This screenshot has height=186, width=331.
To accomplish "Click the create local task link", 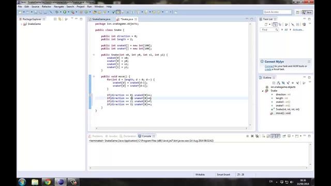I will pos(268,69).
